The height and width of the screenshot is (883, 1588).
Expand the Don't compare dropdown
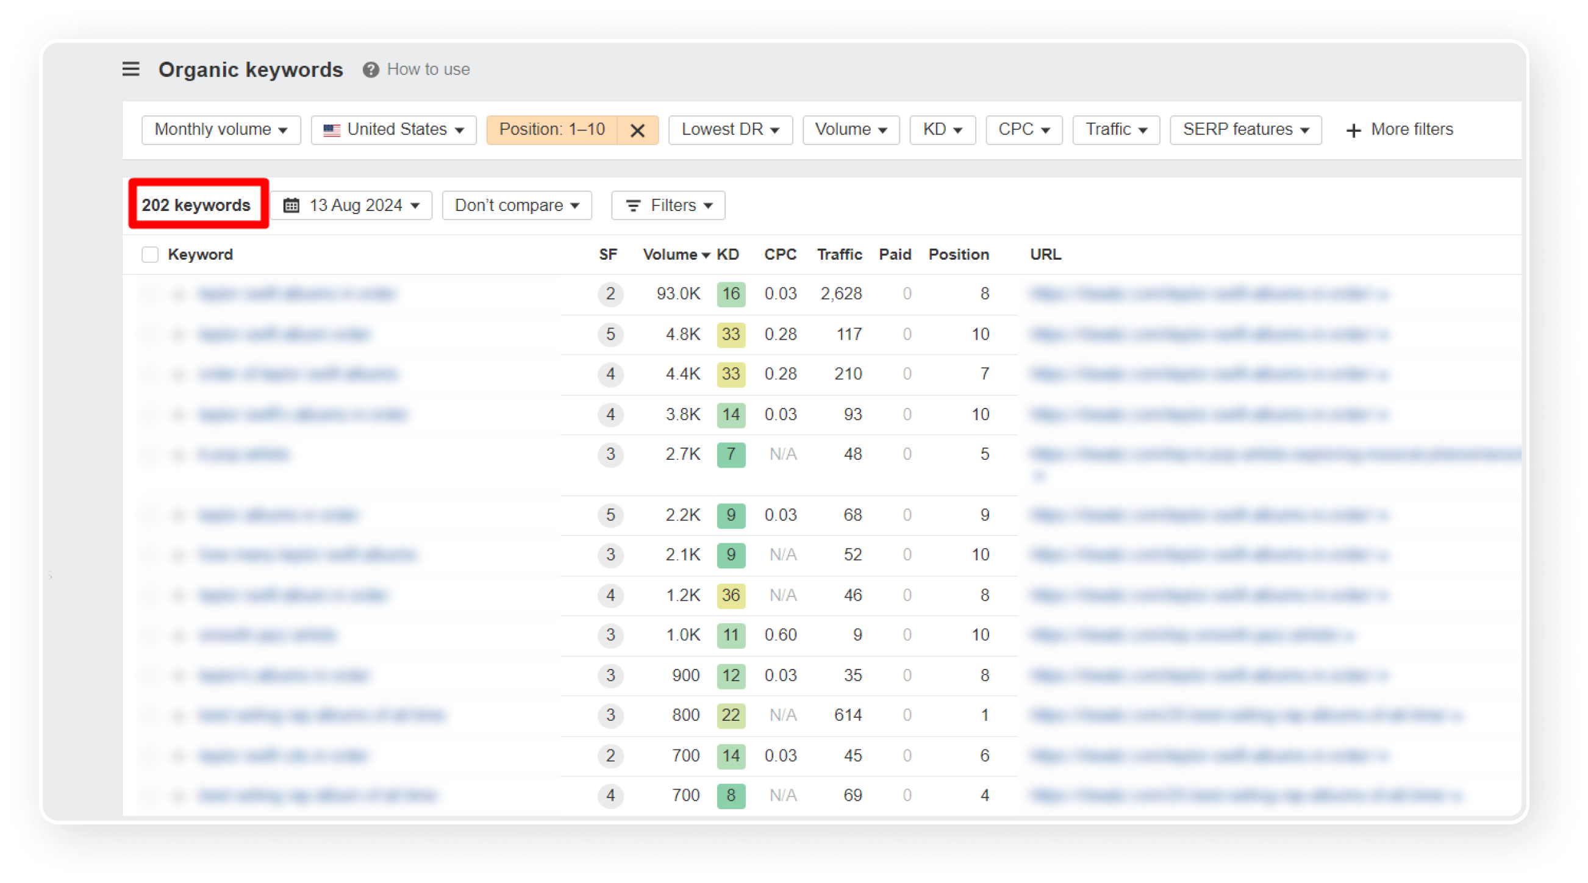tap(517, 205)
